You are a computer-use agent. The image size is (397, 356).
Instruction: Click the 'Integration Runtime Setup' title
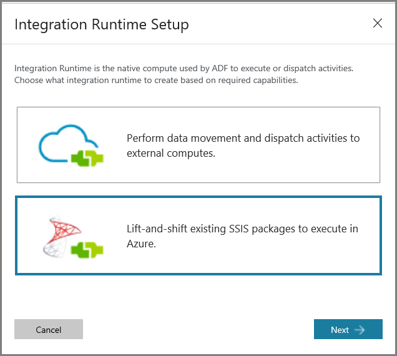[102, 24]
